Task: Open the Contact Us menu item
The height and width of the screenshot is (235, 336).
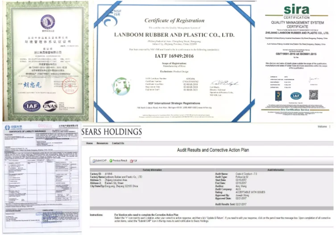Action: click(x=118, y=143)
